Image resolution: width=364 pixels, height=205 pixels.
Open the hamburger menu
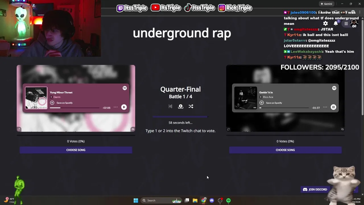[346, 24]
